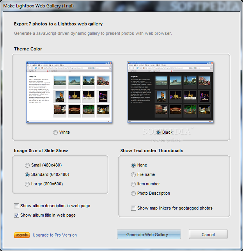Choose Standard (640x480) image size
The height and width of the screenshot is (251, 243).
coord(27,175)
